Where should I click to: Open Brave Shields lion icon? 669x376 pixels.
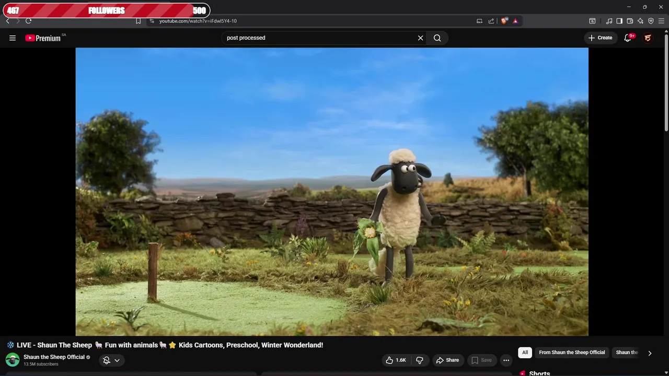[x=504, y=21]
